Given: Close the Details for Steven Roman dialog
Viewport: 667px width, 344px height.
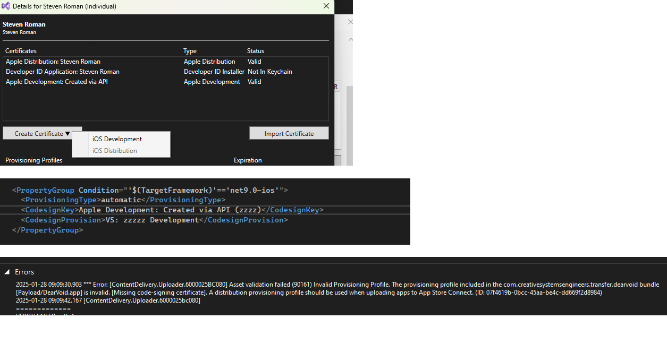Looking at the screenshot, I should 326,6.
